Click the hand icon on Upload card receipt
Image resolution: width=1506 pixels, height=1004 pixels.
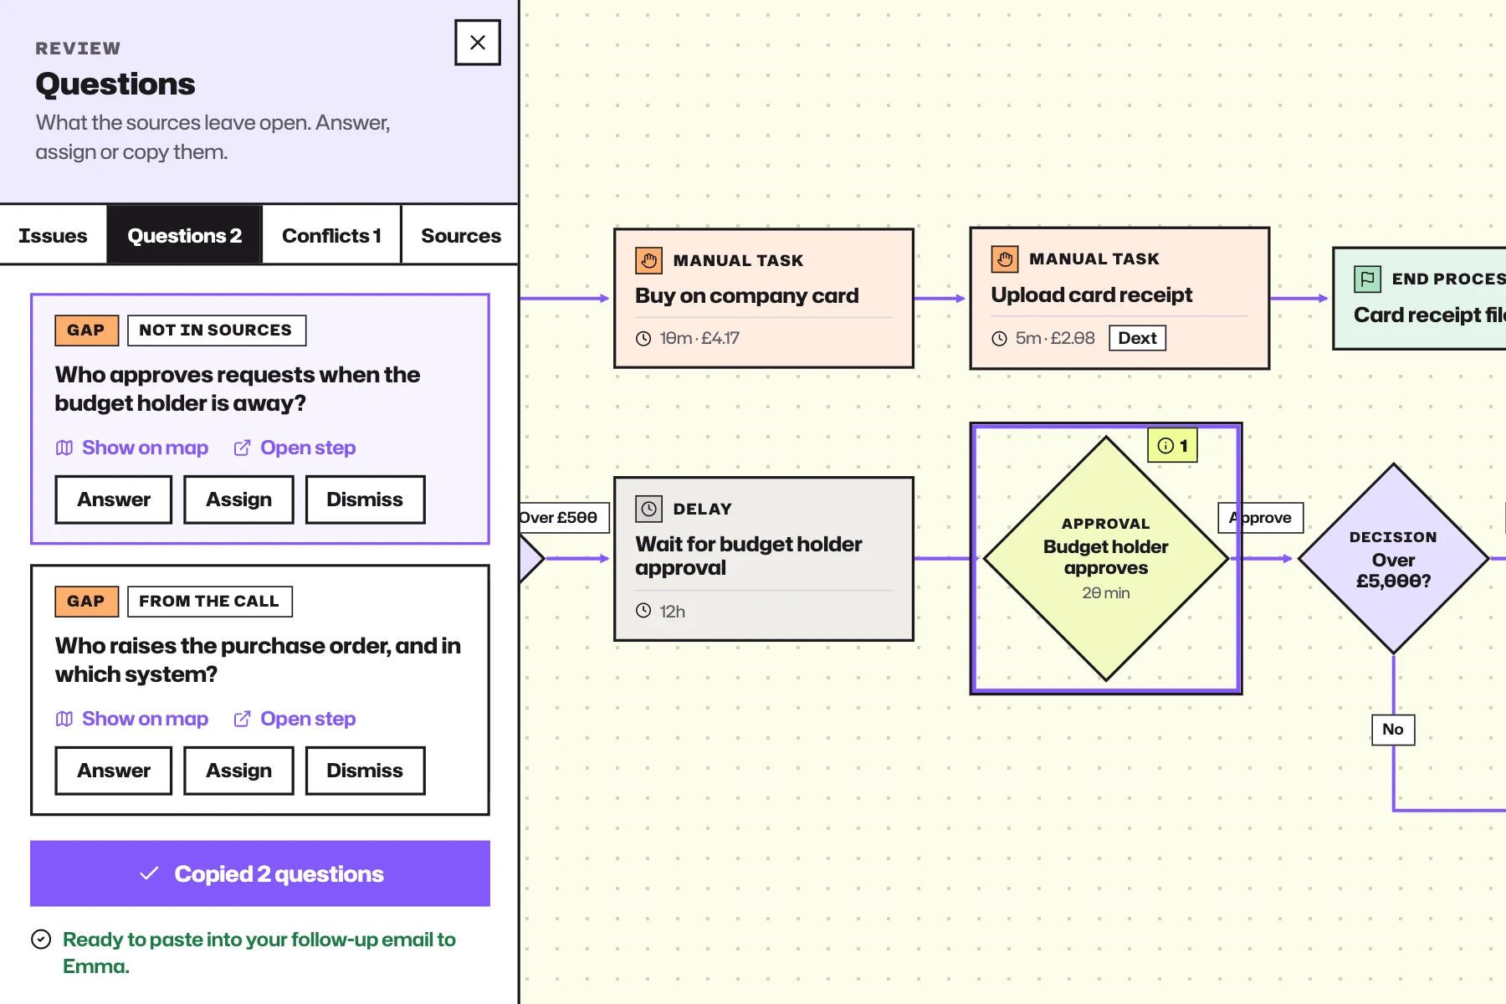pos(1005,259)
